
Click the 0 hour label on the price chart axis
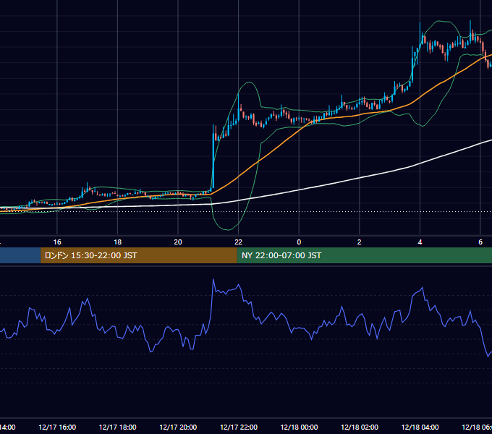(299, 242)
